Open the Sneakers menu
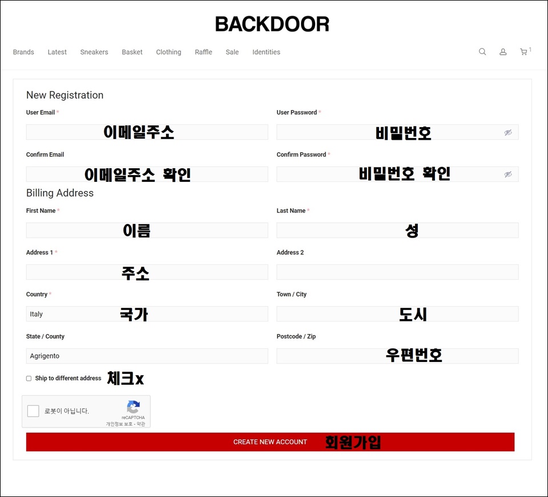Screen dimensions: 548x497 94,52
